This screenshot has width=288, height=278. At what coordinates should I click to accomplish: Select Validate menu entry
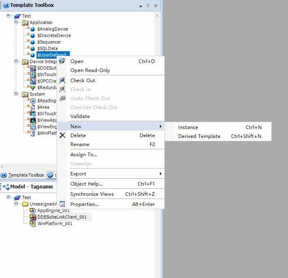(x=111, y=116)
